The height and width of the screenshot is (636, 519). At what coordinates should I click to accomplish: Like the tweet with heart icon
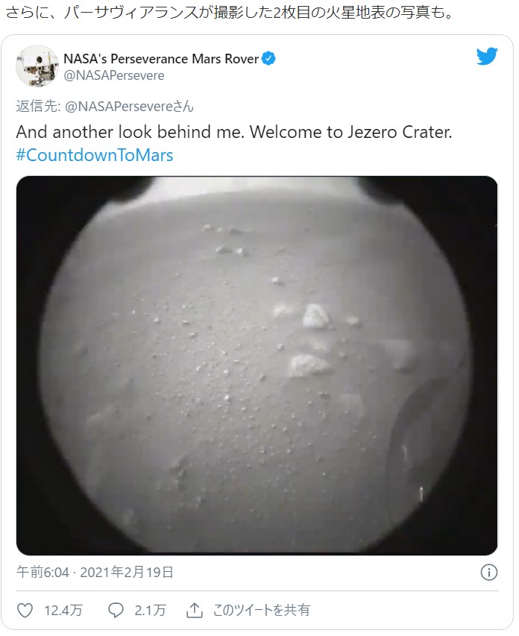[x=25, y=610]
